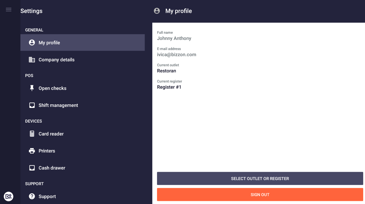
Task: Click the Shift management tray icon
Action: click(32, 105)
